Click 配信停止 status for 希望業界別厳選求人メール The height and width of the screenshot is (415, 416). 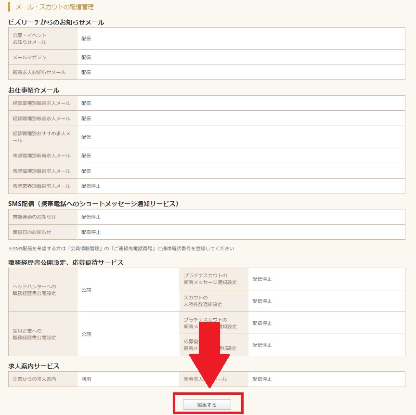[91, 186]
